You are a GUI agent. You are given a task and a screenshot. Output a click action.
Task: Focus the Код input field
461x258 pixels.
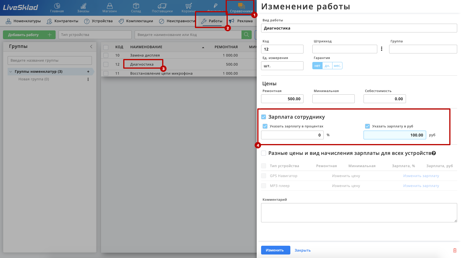(282, 49)
